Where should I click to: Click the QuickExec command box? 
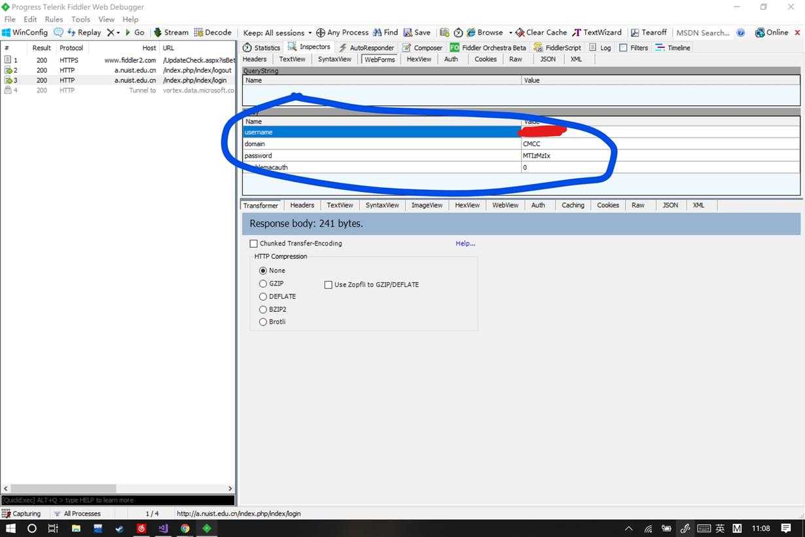coord(118,500)
